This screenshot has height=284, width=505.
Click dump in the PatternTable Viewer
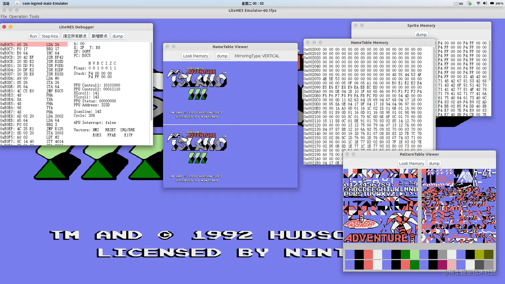coord(434,163)
